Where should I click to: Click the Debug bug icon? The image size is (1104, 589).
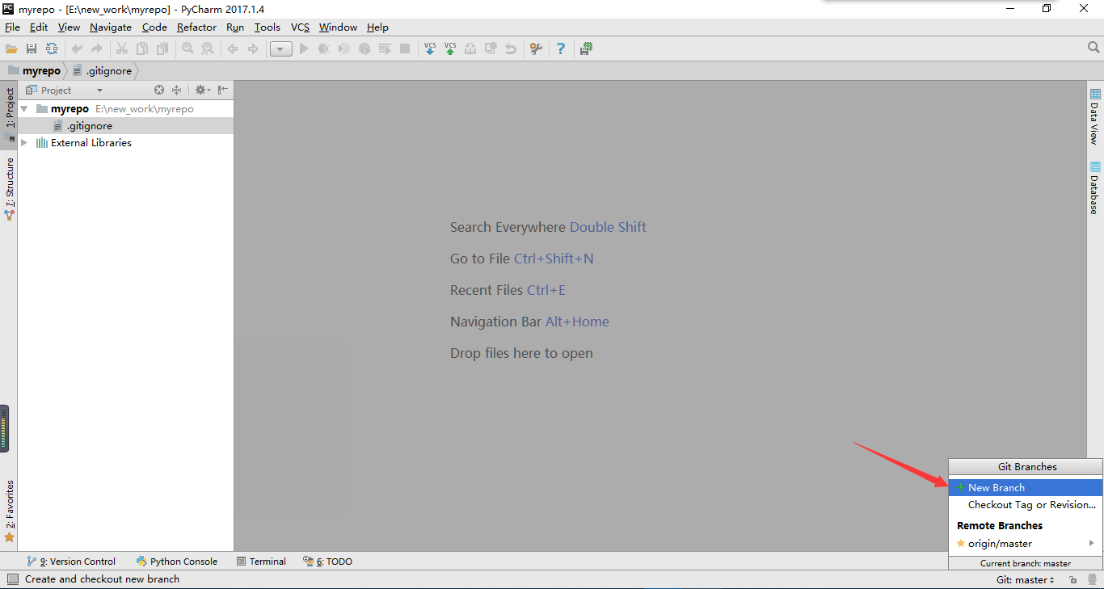click(x=324, y=49)
